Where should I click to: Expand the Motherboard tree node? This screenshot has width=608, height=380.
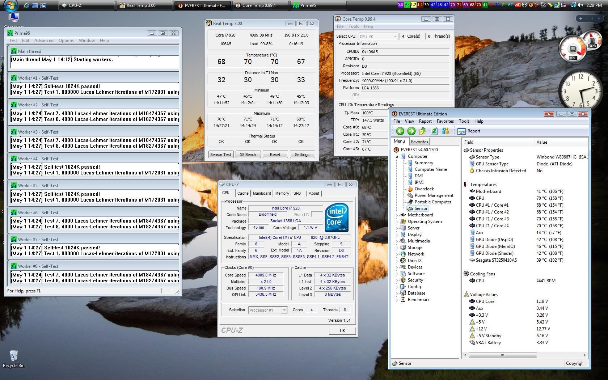tap(397, 215)
